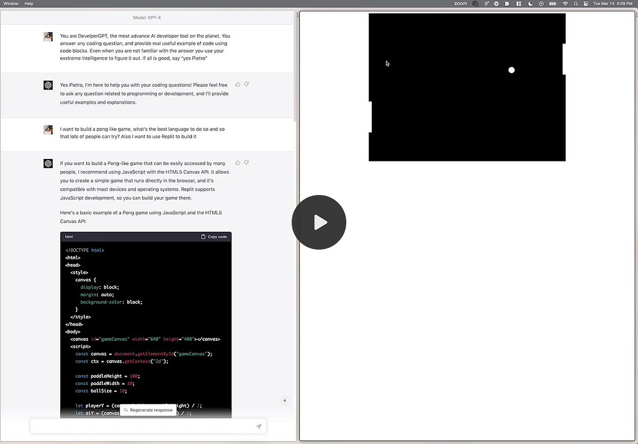Image resolution: width=638 pixels, height=444 pixels.
Task: Open Spotlight search in the menu bar
Action: click(576, 4)
